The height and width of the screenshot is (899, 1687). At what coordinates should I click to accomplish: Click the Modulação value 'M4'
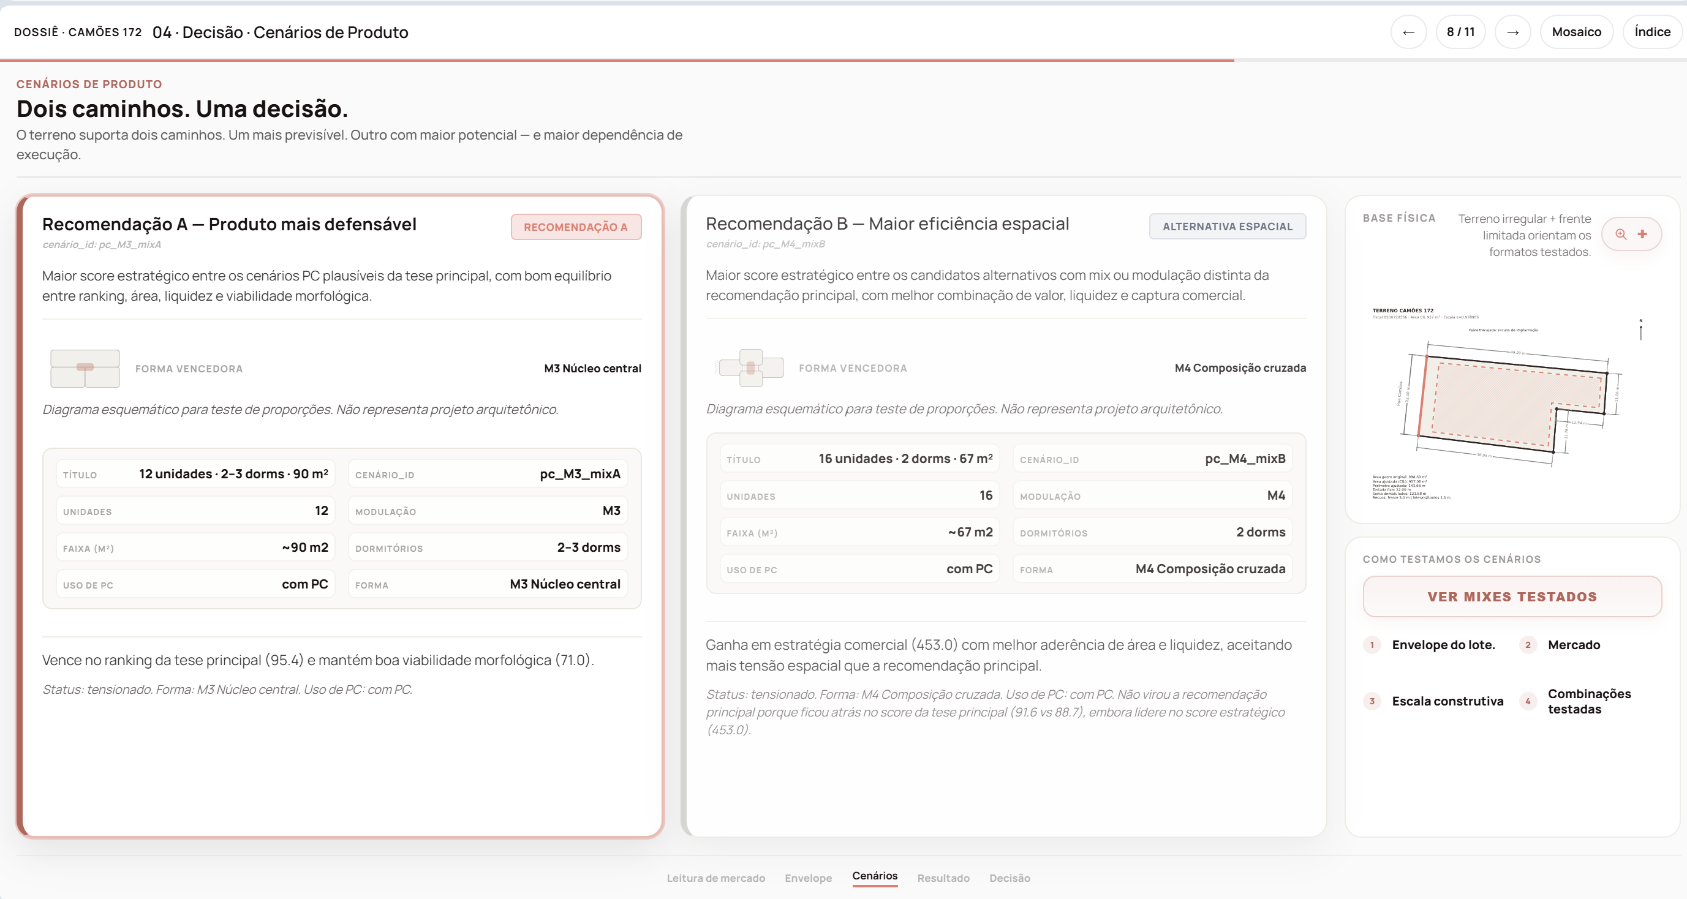[x=1277, y=495]
